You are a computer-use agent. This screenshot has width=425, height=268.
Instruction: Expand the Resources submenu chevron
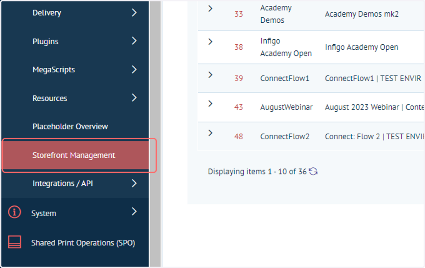[x=134, y=97]
